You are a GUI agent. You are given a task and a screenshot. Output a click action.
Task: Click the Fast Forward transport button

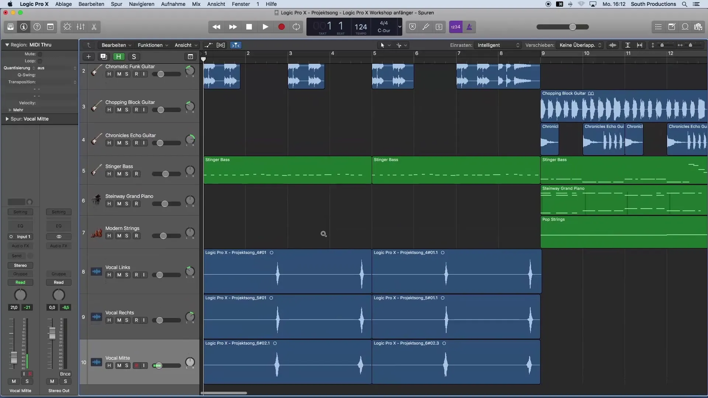(233, 27)
